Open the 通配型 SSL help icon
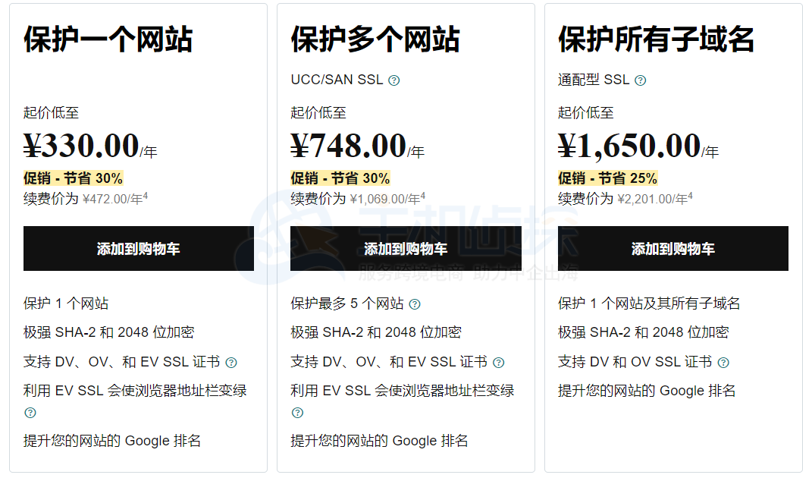The width and height of the screenshot is (812, 478). click(x=641, y=79)
